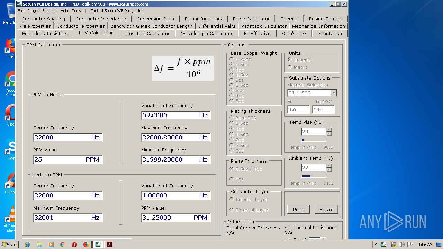Decrease Ambient Temp with the down arrow
Viewport: 443px width, 249px height.
click(329, 170)
